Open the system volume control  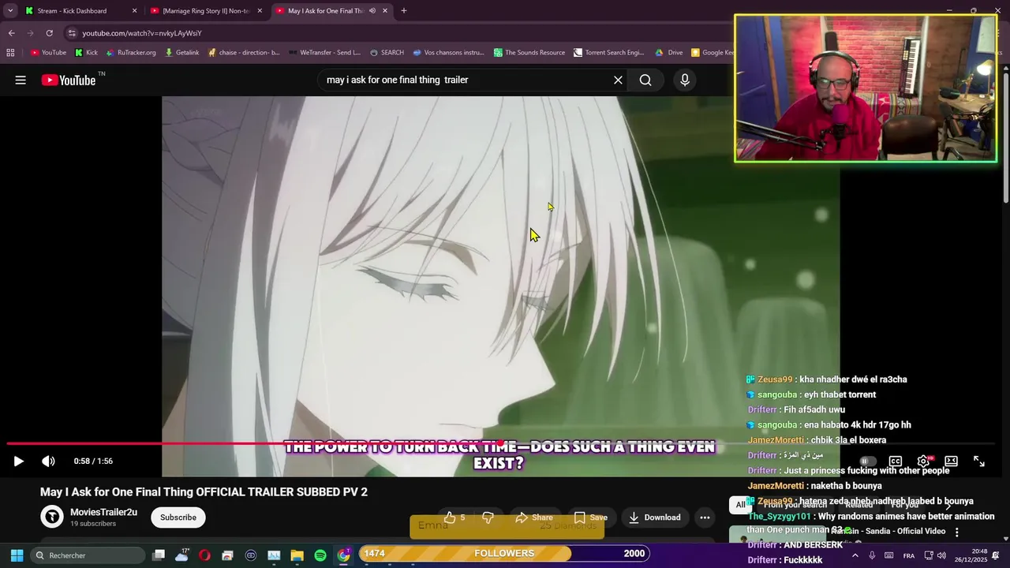point(941,555)
